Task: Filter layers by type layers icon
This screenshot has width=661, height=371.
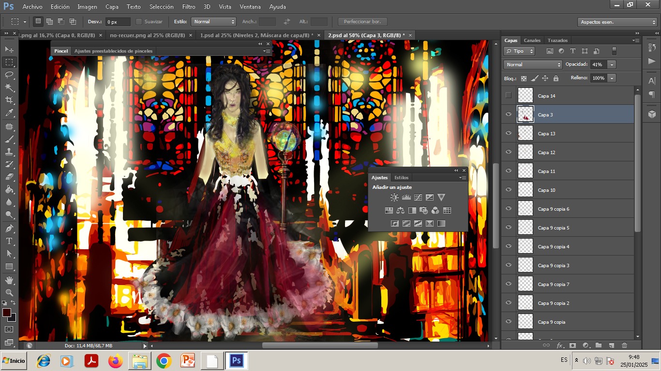Action: [x=573, y=51]
